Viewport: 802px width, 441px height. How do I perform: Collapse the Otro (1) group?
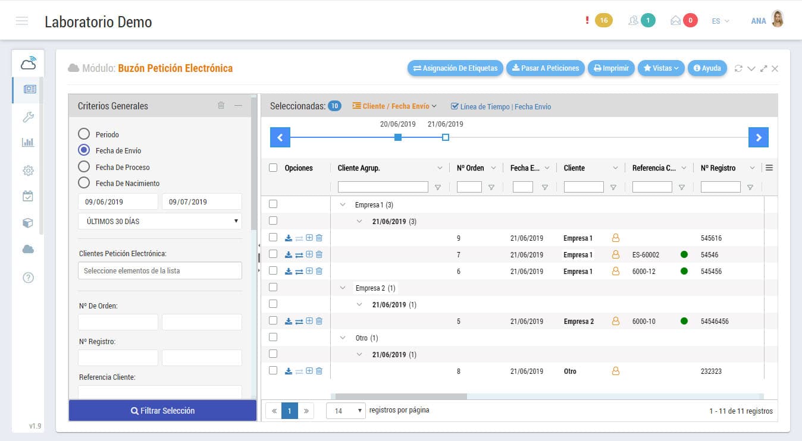343,338
